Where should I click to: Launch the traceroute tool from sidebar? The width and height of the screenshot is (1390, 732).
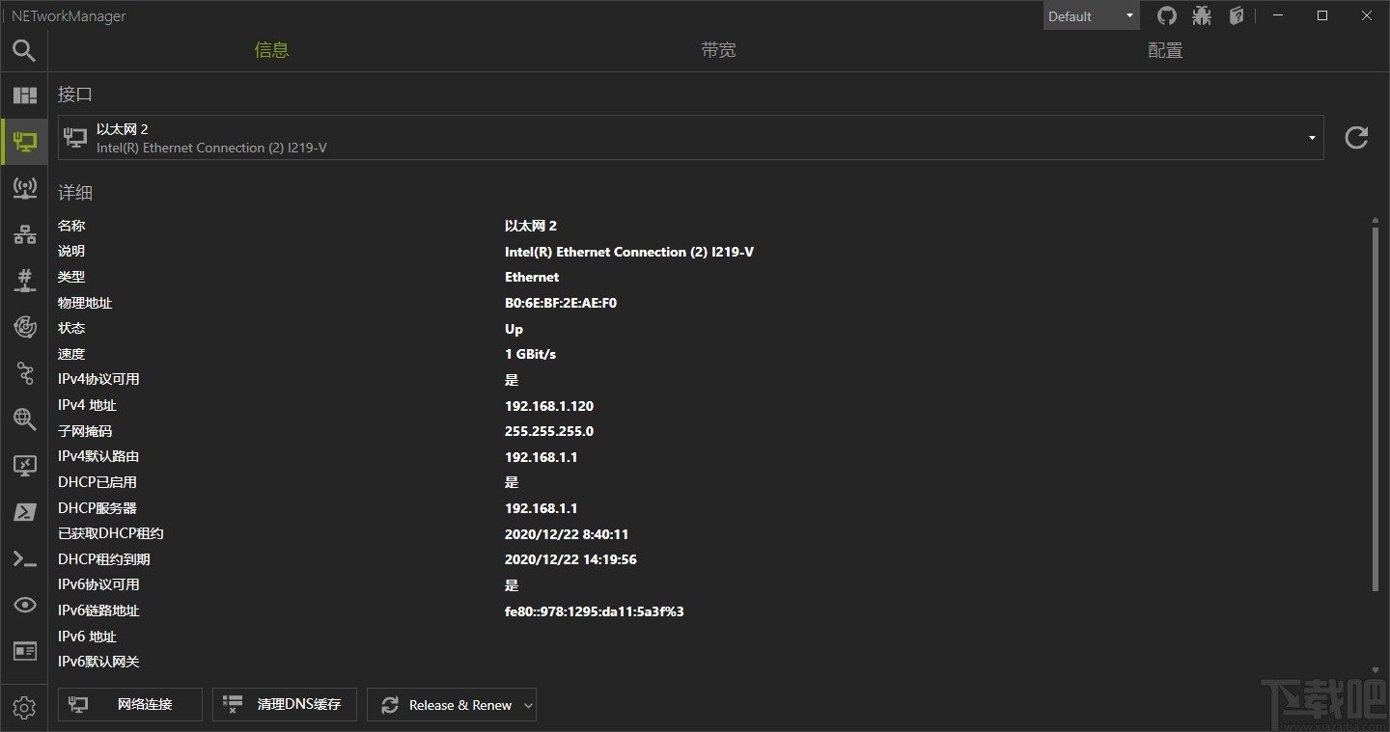pos(24,373)
